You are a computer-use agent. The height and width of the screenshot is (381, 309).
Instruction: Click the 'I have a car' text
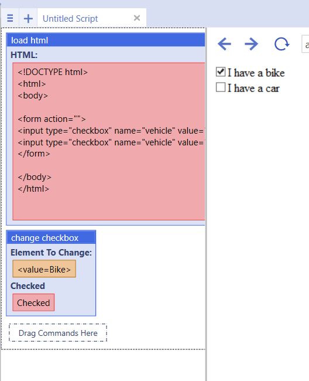coord(253,88)
